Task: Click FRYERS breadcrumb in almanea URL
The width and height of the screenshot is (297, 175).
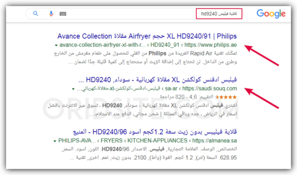Action: click(112, 141)
